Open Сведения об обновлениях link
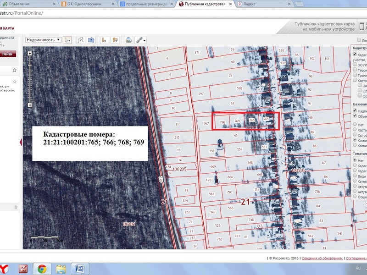 (x=322, y=258)
